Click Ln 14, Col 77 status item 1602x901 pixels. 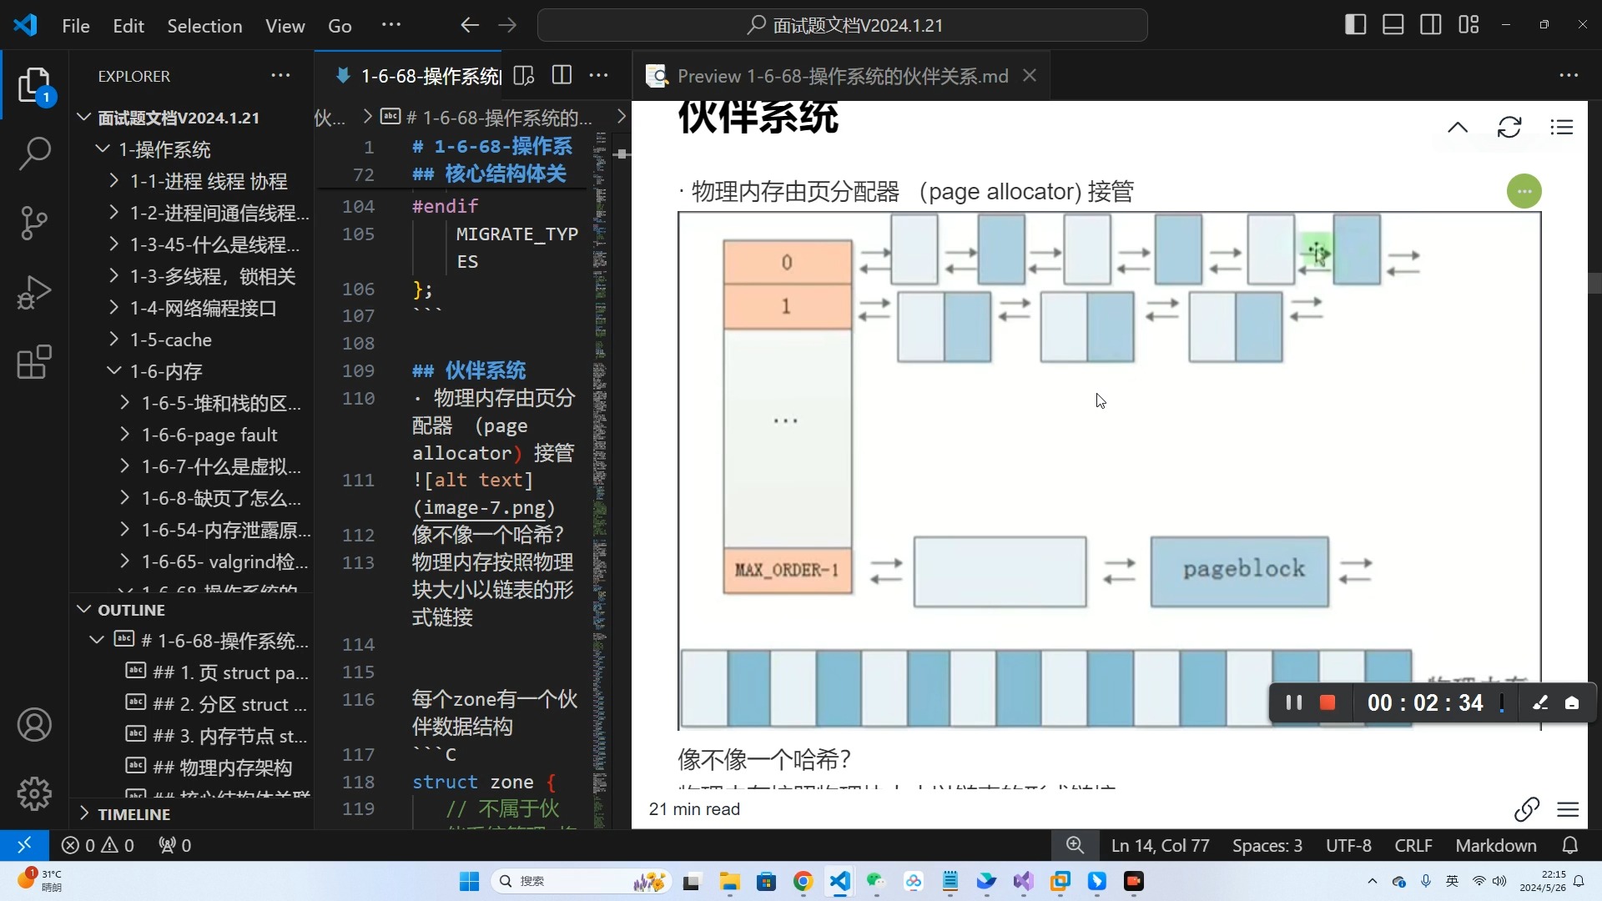pyautogui.click(x=1160, y=845)
